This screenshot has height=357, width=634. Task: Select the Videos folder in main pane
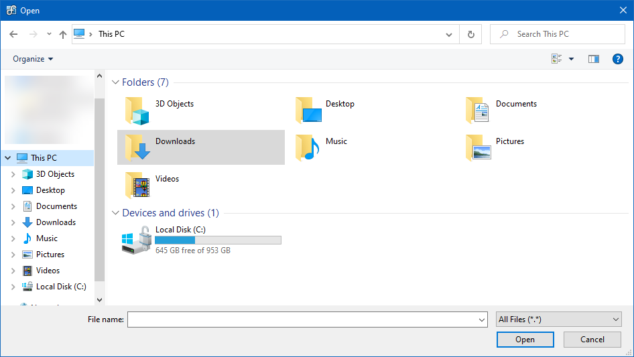(x=201, y=185)
